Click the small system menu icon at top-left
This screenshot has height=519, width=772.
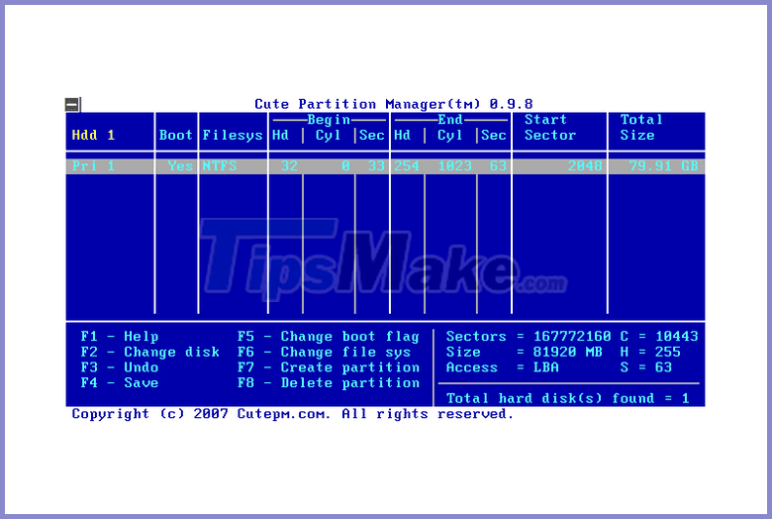coord(72,104)
